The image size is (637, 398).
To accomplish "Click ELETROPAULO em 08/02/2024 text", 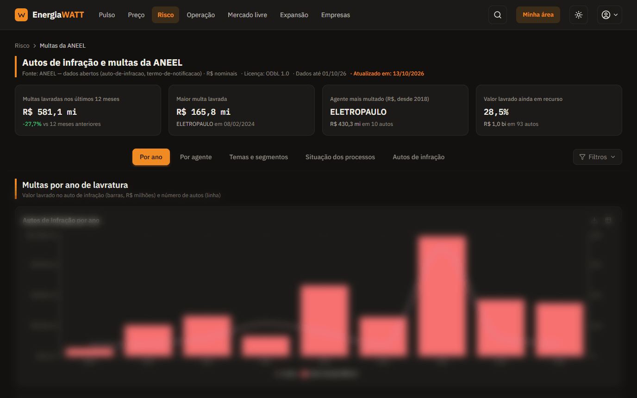I will pyautogui.click(x=215, y=124).
